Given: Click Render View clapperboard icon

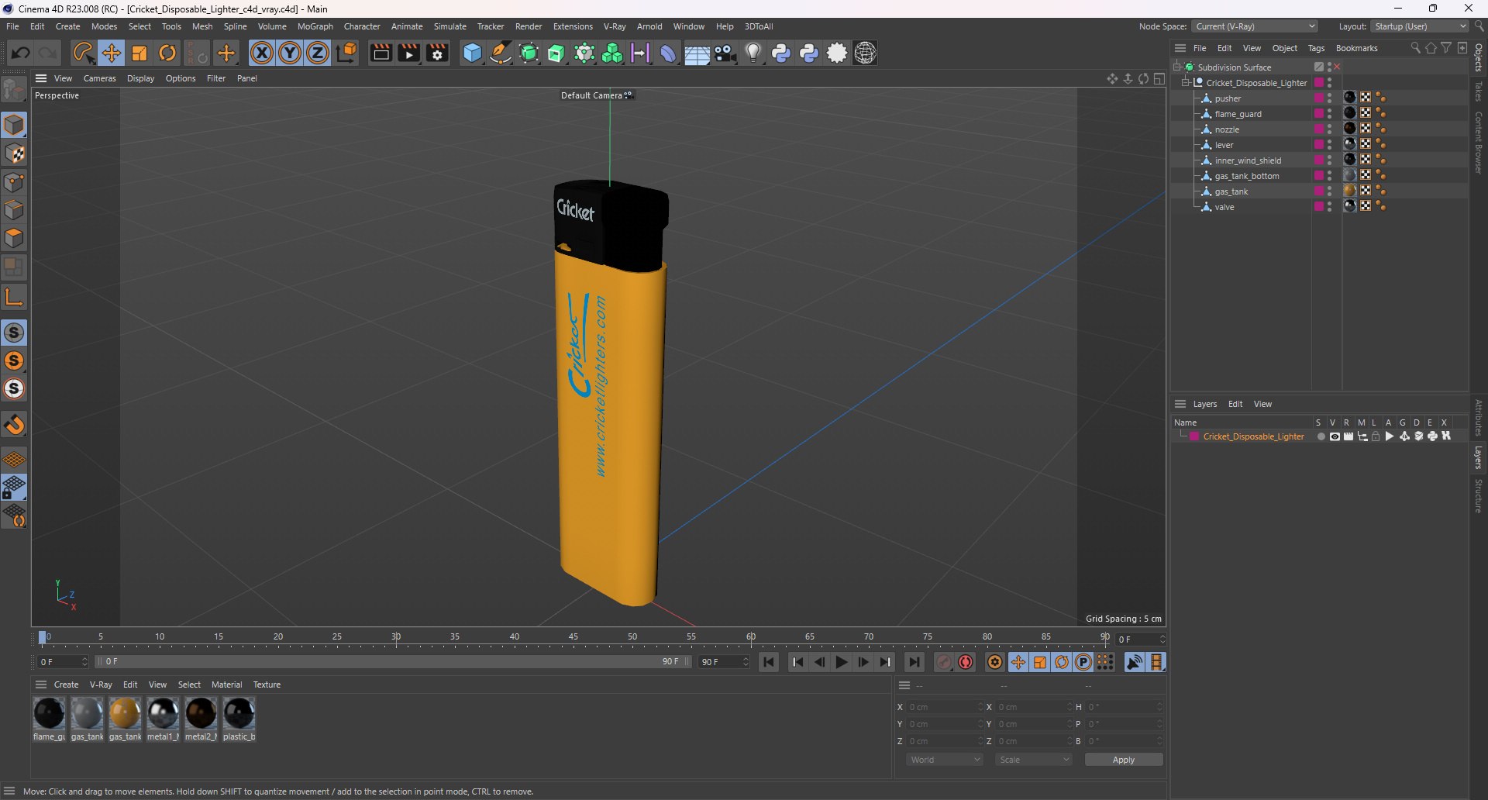Looking at the screenshot, I should [381, 53].
